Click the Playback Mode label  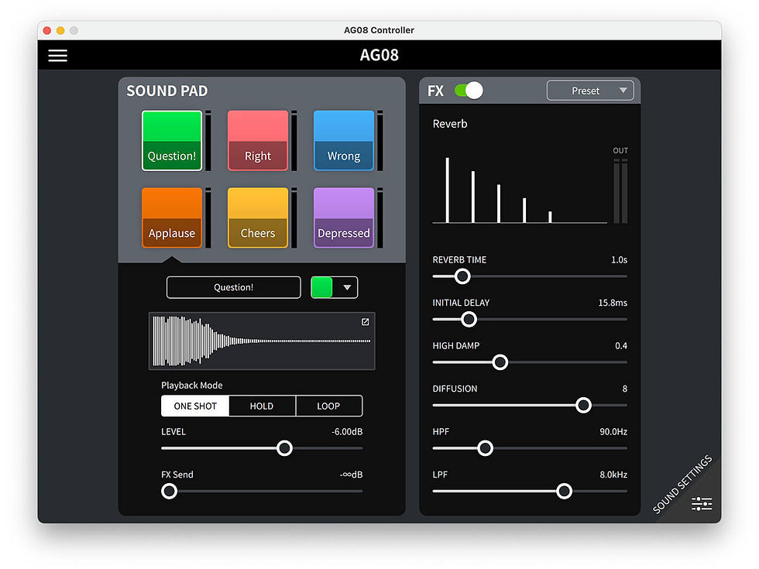pyautogui.click(x=192, y=386)
